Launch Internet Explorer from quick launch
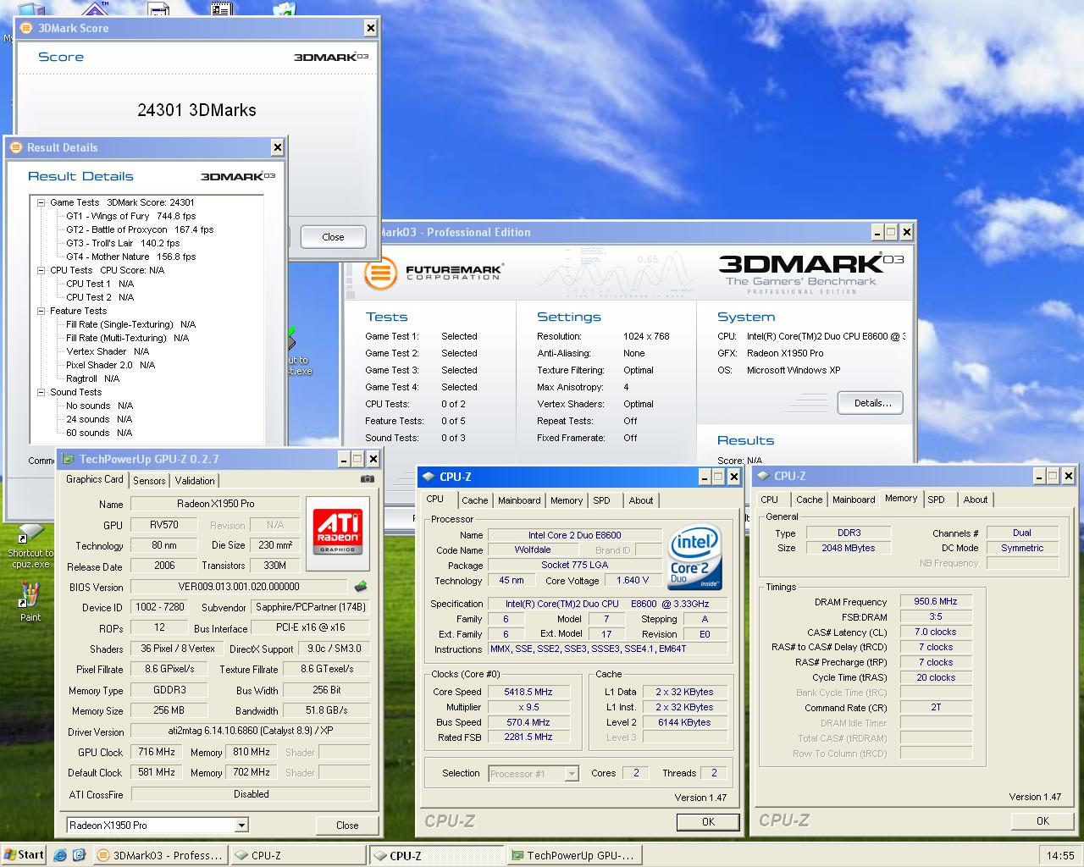This screenshot has width=1084, height=867. tap(59, 855)
